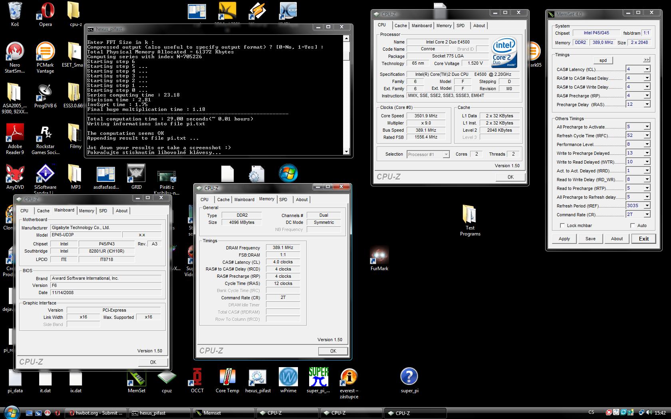Open Core Temp desktop shortcut
The height and width of the screenshot is (419, 671).
(x=227, y=380)
